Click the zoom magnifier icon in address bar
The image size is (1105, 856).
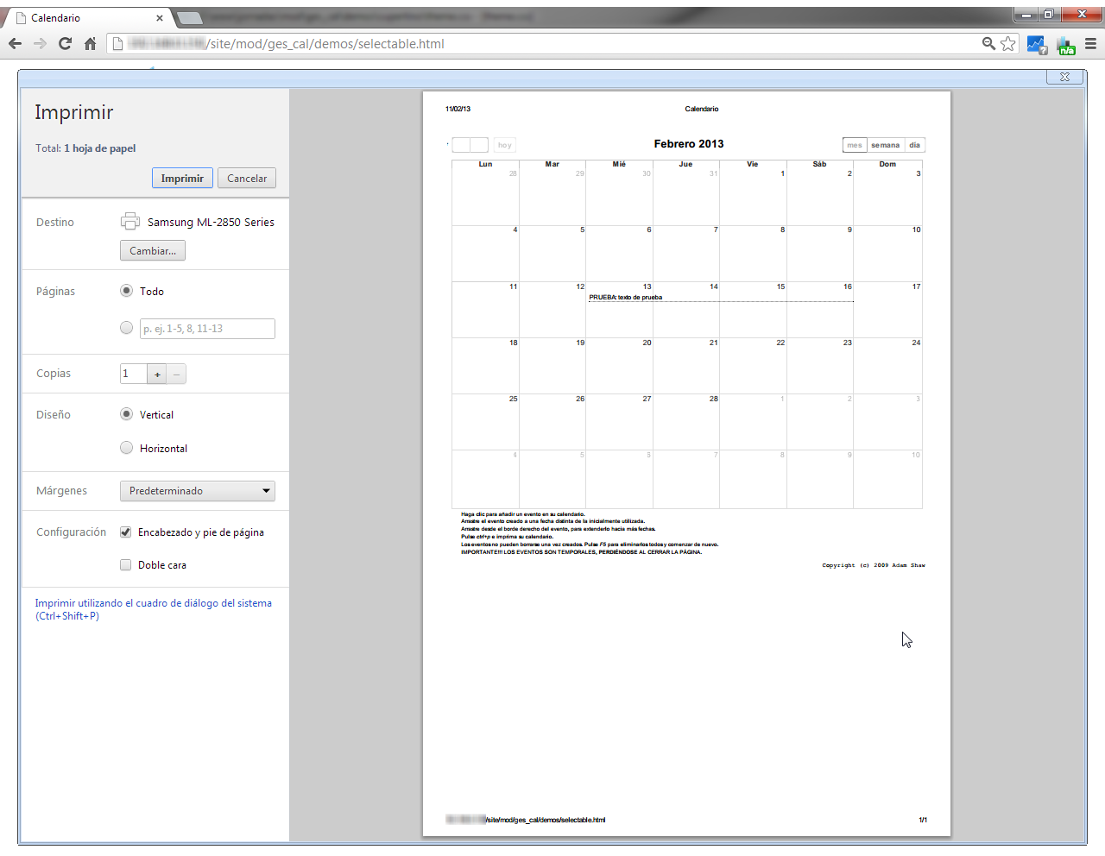(x=988, y=44)
